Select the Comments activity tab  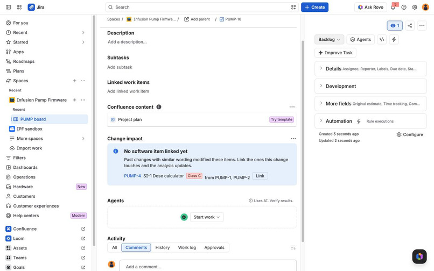coord(136,247)
